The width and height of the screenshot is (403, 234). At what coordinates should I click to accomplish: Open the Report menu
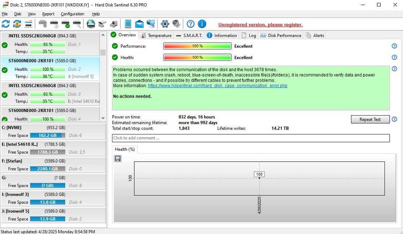(48, 14)
